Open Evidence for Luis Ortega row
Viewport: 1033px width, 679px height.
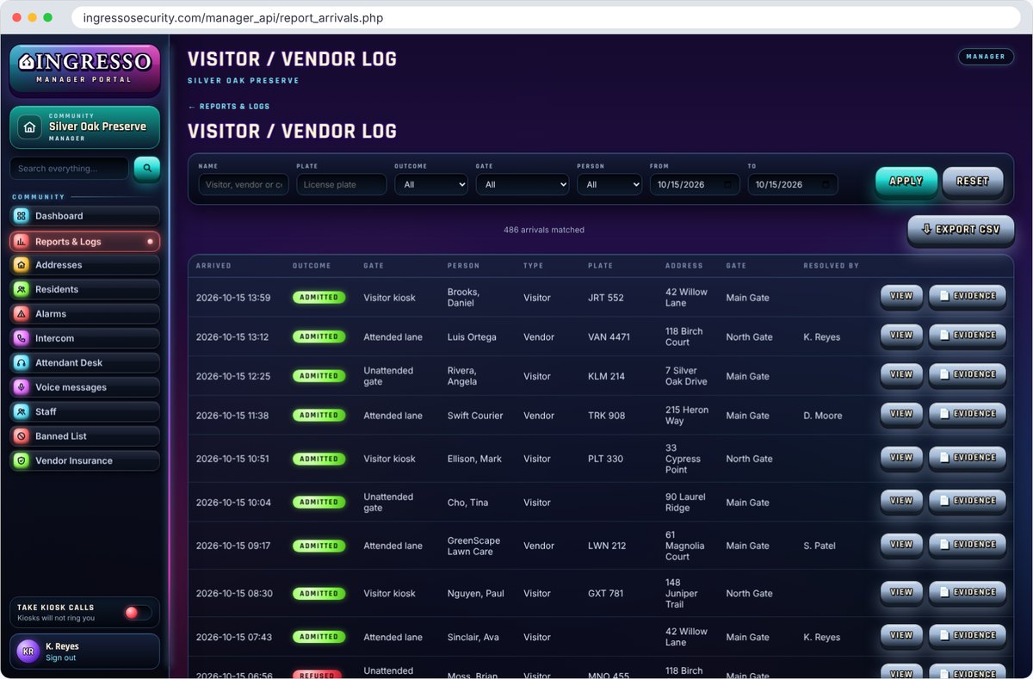[968, 336]
